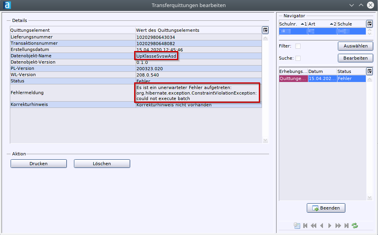Go to the next record arrow
378x235 pixels.
point(330,226)
